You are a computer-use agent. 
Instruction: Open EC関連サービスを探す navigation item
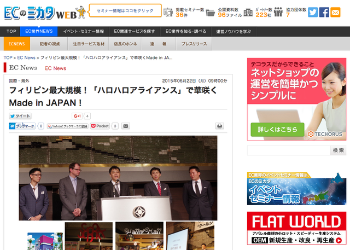click(135, 32)
